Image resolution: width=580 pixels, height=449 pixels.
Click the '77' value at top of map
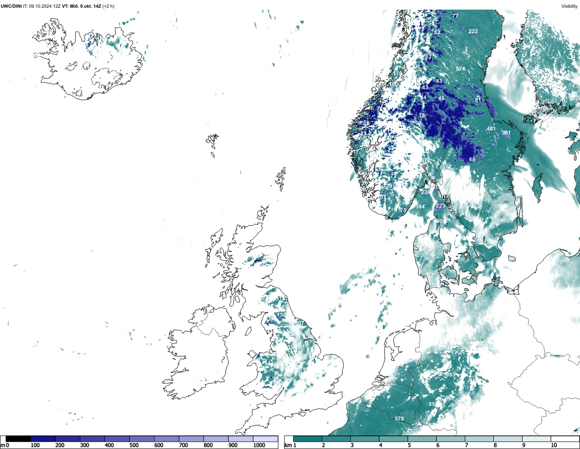coord(455,16)
